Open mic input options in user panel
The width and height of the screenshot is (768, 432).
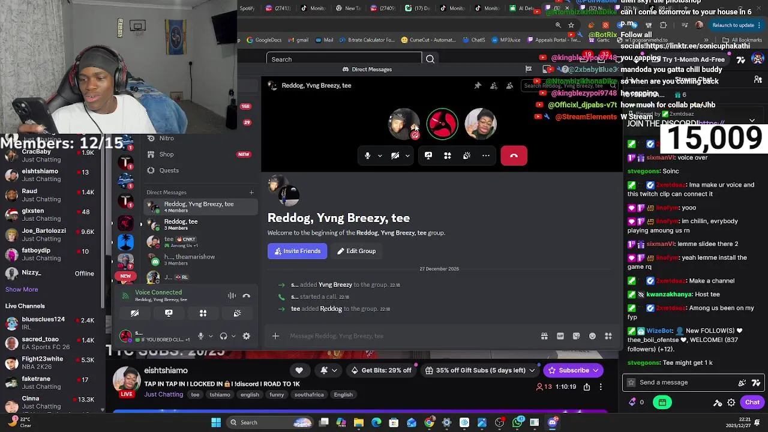click(210, 336)
